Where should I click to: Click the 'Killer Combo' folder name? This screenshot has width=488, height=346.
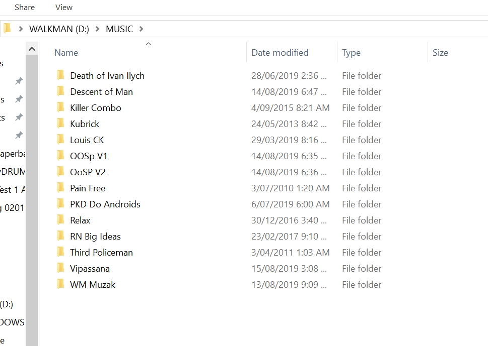point(96,108)
